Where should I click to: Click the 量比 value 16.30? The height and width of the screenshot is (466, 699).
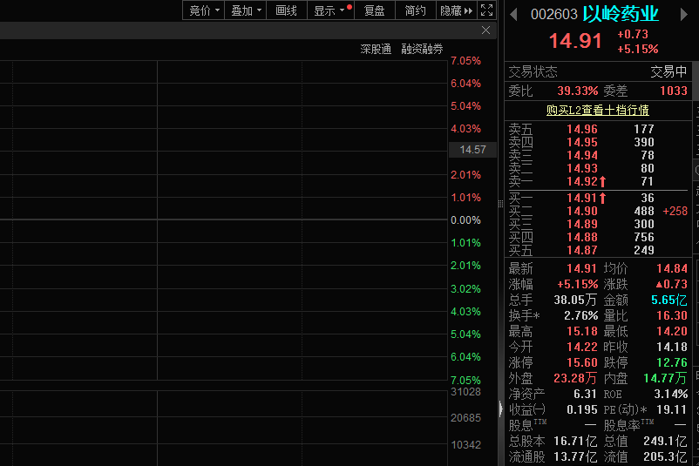tap(672, 315)
